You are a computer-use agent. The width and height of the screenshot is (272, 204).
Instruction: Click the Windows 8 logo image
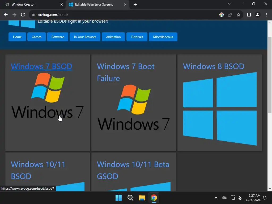[220, 109]
